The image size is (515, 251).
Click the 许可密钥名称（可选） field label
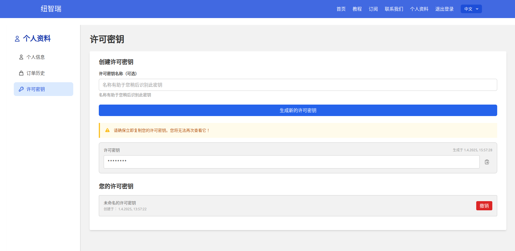pos(118,74)
